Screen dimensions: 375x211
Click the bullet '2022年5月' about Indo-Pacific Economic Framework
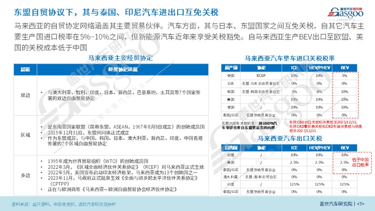[x=123, y=172]
